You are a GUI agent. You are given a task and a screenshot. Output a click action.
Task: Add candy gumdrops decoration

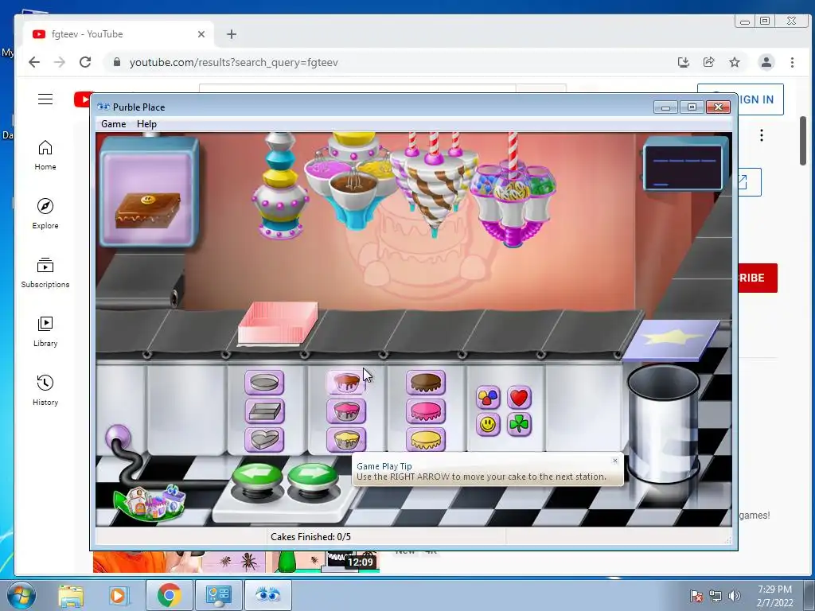pyautogui.click(x=488, y=398)
